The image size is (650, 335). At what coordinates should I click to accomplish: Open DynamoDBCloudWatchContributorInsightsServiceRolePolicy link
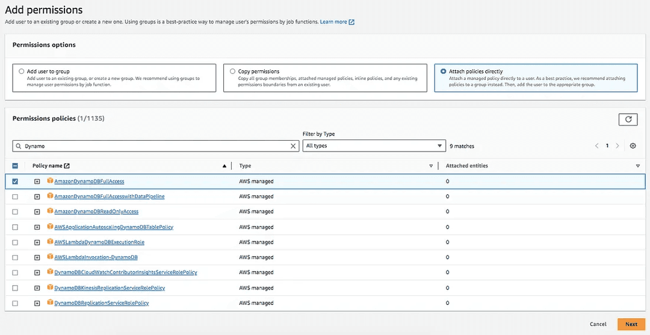tap(126, 272)
